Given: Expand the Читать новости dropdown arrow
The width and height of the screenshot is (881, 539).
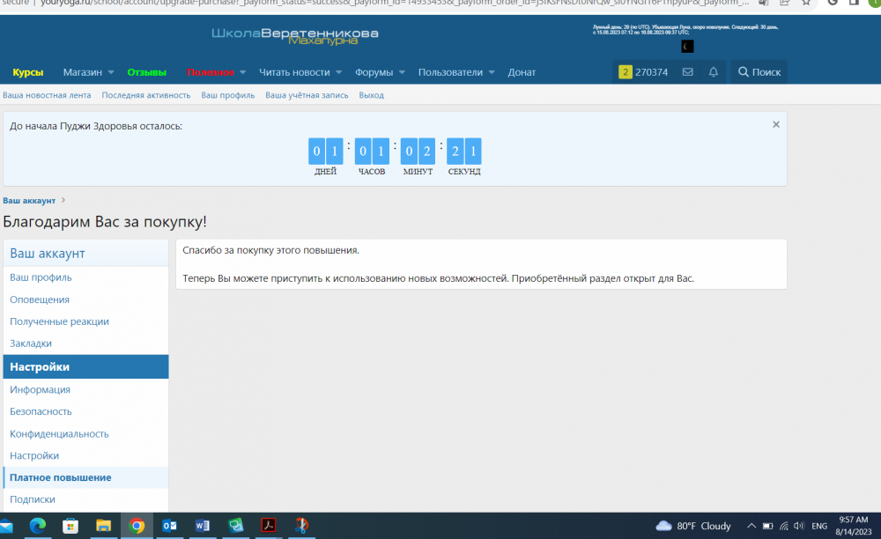Looking at the screenshot, I should point(338,72).
